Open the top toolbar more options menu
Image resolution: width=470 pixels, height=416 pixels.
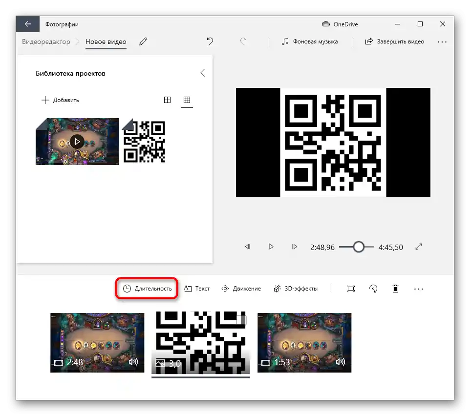tap(442, 42)
